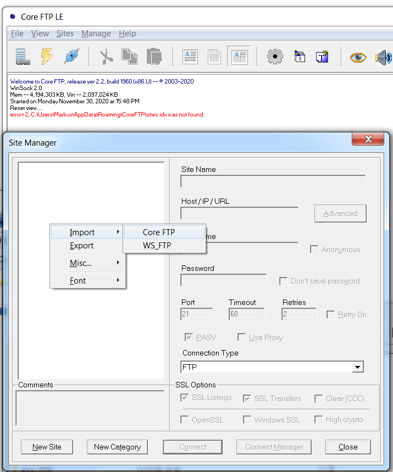Screen dimensions: 393x472
Task: Toggle the High crypto checkbox
Action: point(318,419)
